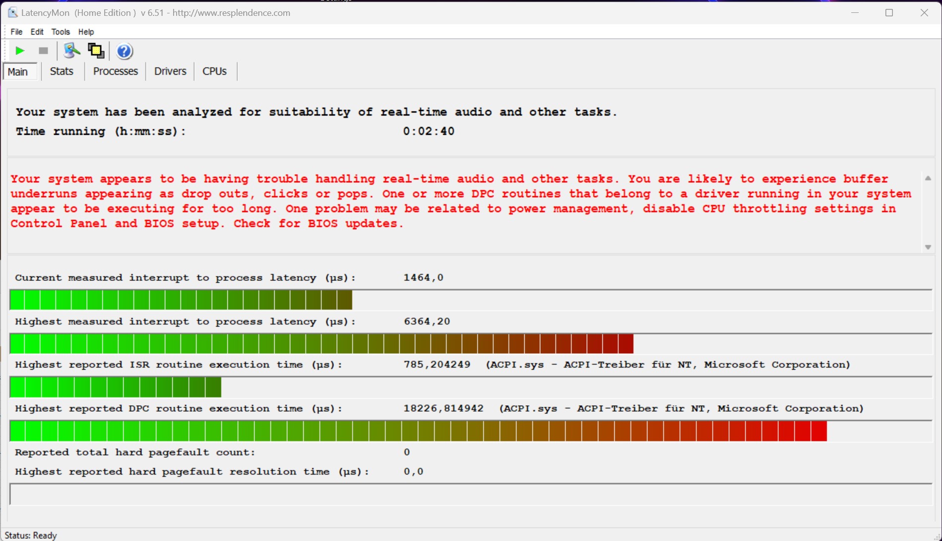This screenshot has width=942, height=541.
Task: Minimize the LatencyMon window
Action: tap(855, 13)
